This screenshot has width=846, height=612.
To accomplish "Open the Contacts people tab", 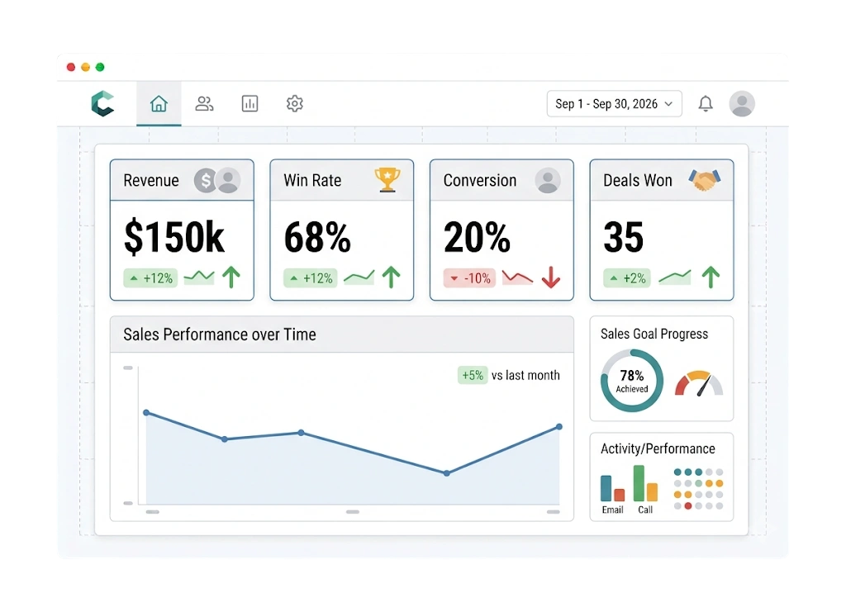I will (x=205, y=103).
